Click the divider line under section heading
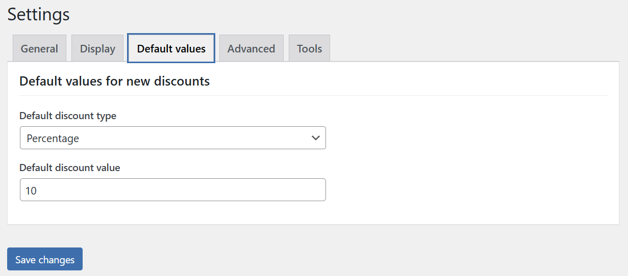 click(x=313, y=95)
